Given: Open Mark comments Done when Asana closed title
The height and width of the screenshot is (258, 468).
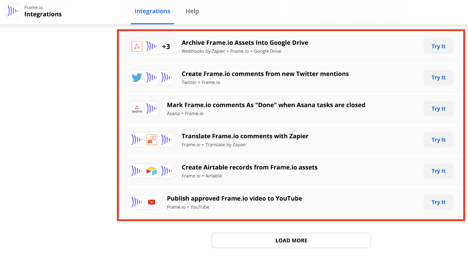Looking at the screenshot, I should point(266,105).
